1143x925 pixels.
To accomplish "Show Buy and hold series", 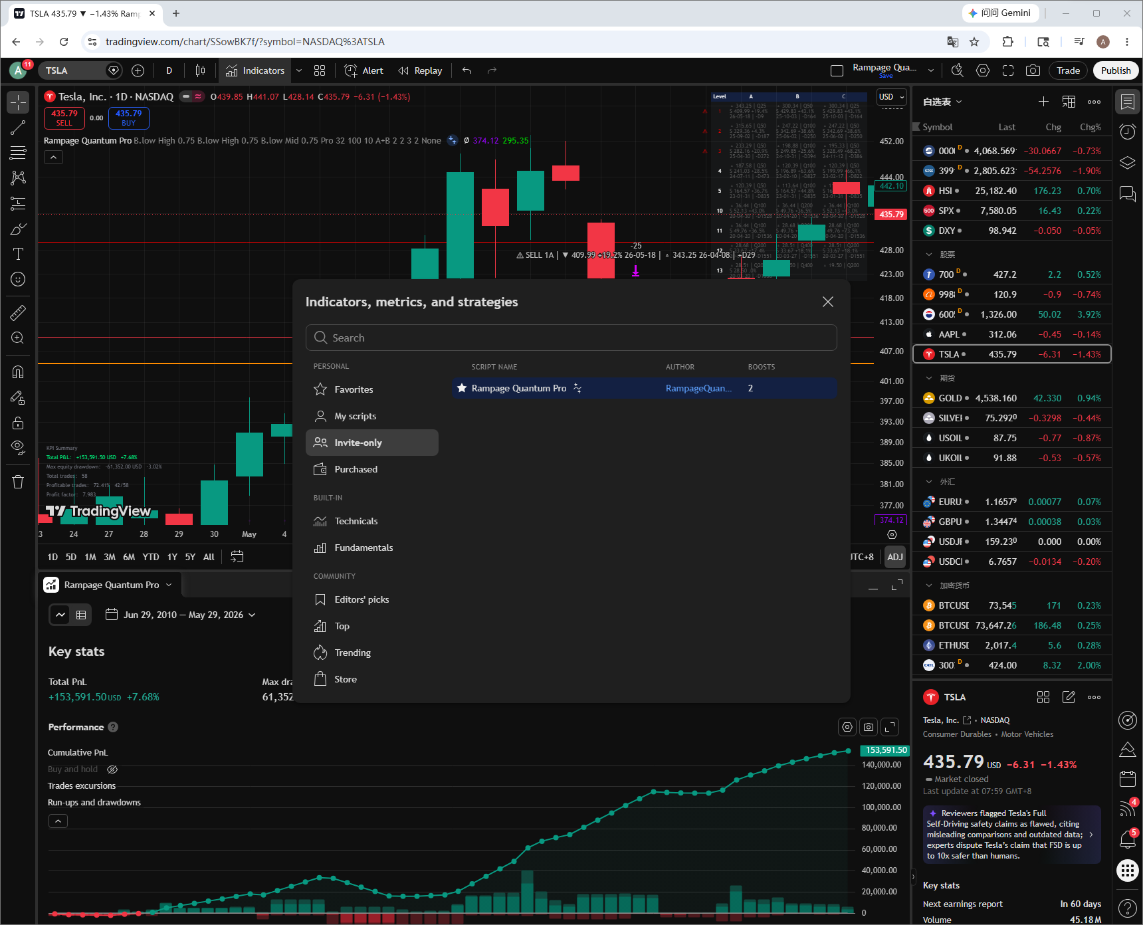I will pos(112,770).
